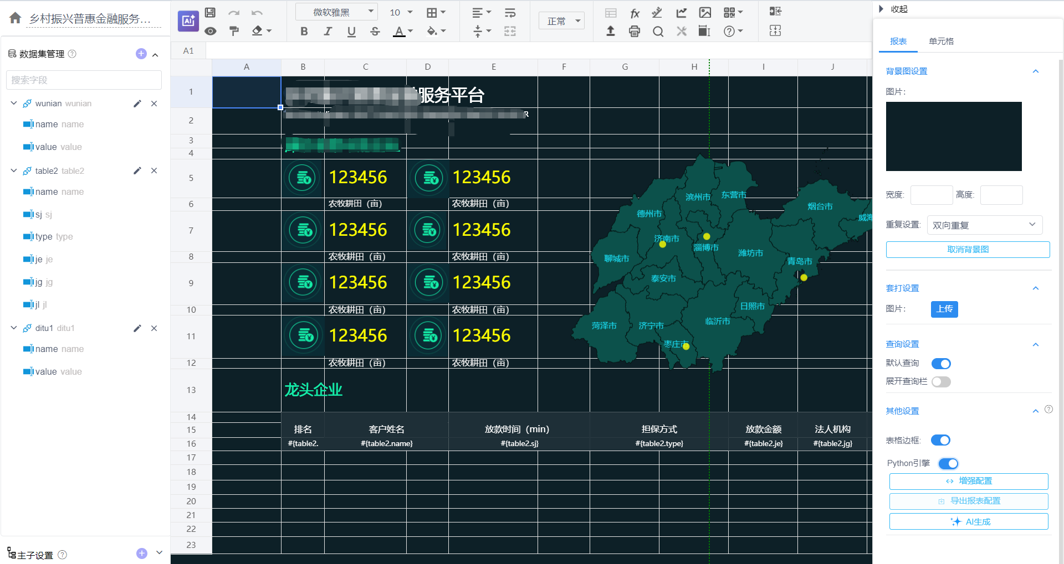Toggle the Python引擎 switch

(x=948, y=463)
